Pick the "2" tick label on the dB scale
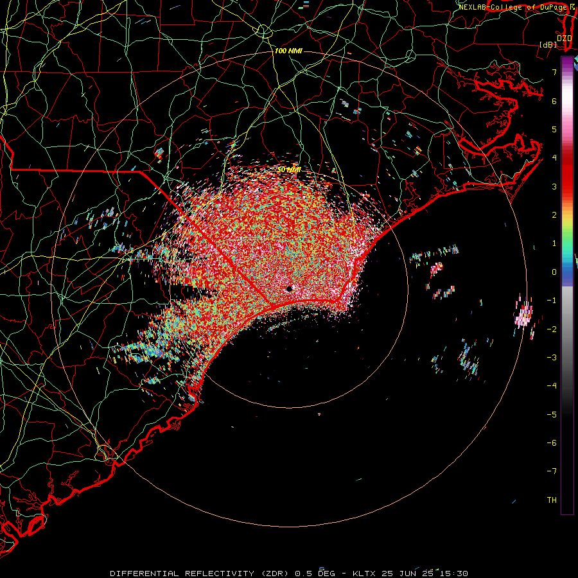This screenshot has height=578, width=578. [x=554, y=215]
